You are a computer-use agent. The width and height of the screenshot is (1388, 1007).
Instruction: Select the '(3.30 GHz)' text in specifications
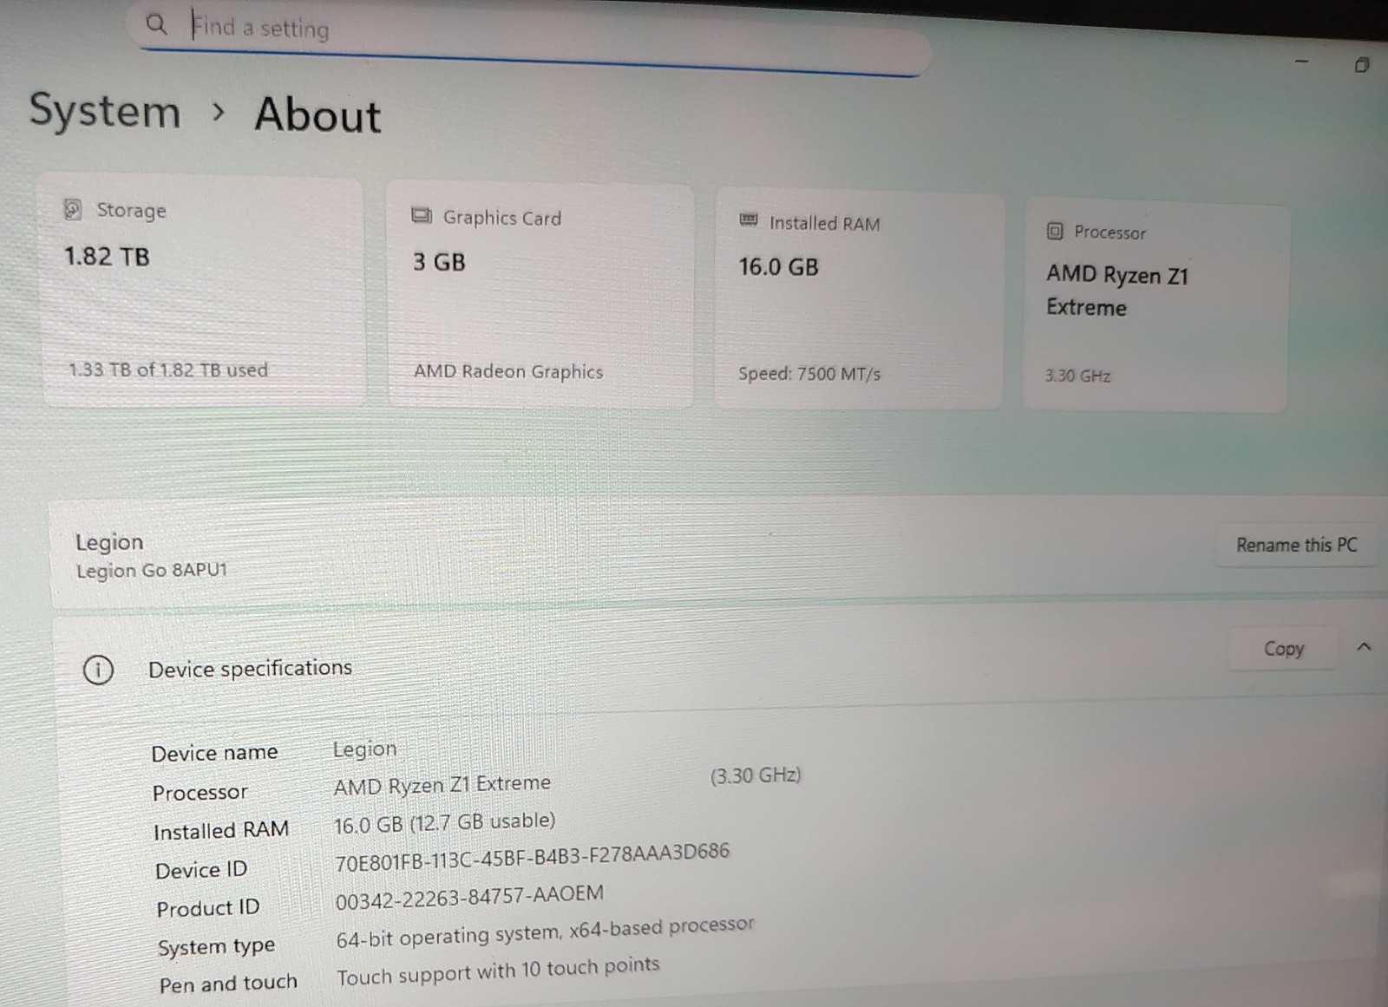click(756, 775)
